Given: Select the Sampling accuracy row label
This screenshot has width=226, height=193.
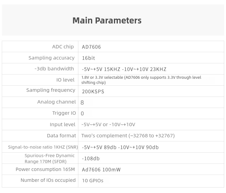Looking at the screenshot, I should point(52,58).
